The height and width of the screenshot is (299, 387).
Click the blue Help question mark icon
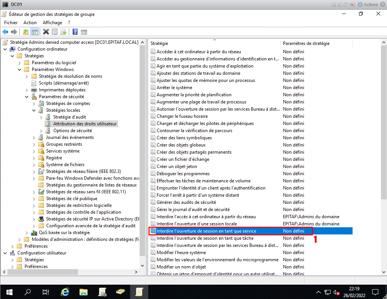point(75,32)
